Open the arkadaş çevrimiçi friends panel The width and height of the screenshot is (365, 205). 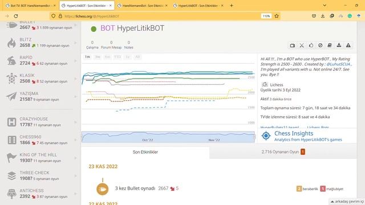[347, 202]
